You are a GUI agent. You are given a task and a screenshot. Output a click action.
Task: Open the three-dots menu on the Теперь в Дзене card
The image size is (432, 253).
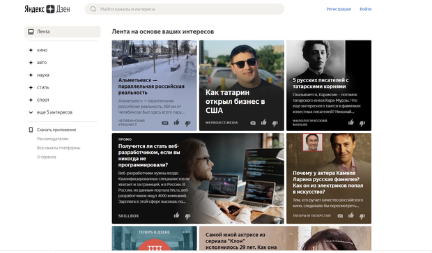[187, 232]
